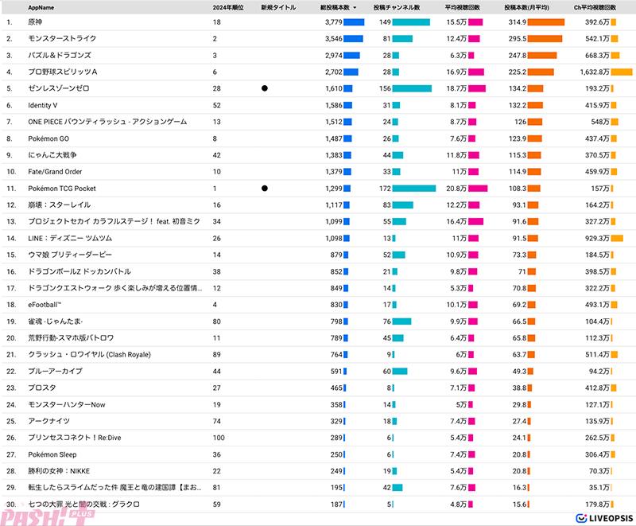The width and height of the screenshot is (636, 526).
Task: Select the Pokémon GO app name
Action: [48, 138]
